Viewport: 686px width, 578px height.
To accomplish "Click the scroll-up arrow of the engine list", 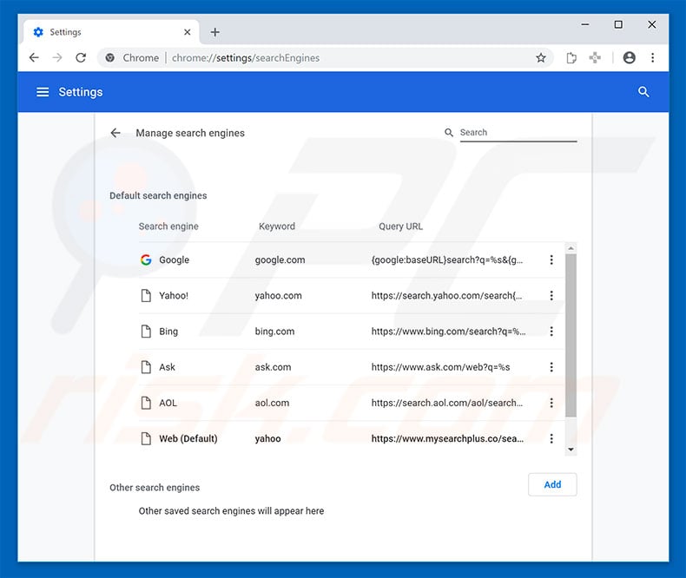I will (x=571, y=248).
